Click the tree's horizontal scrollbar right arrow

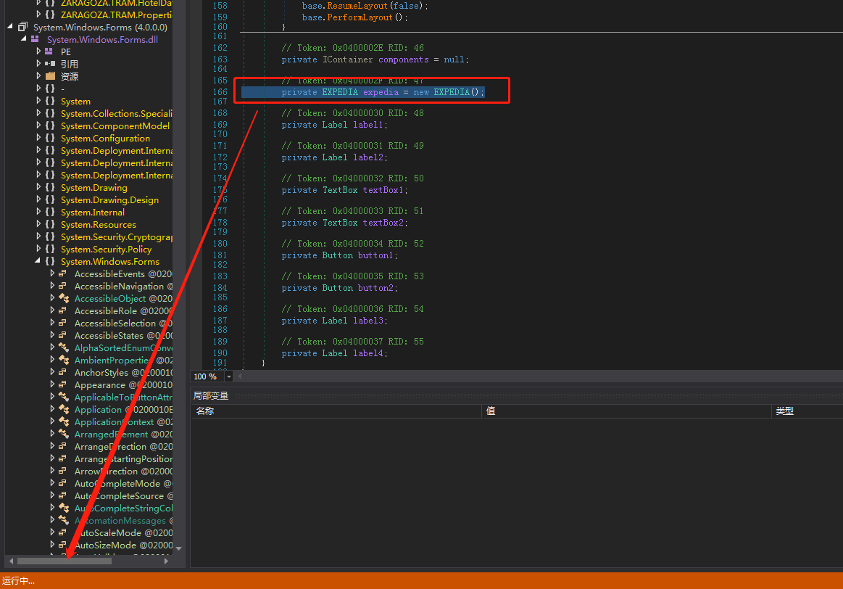click(x=166, y=561)
